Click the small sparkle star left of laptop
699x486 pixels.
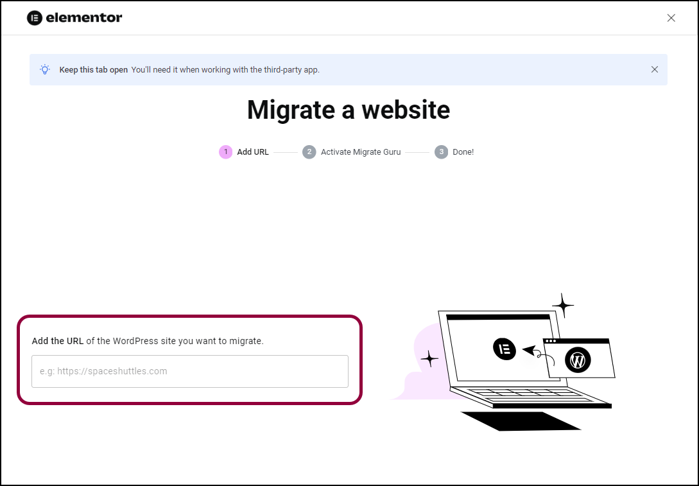(429, 358)
